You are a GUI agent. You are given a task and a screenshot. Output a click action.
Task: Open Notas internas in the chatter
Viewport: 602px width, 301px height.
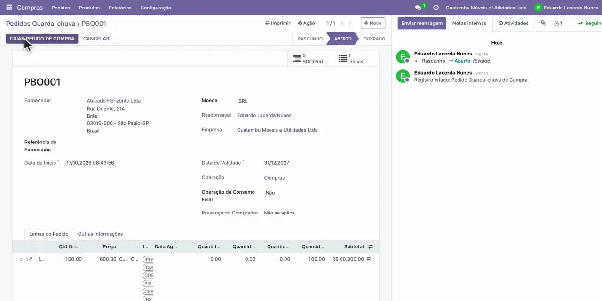pyautogui.click(x=469, y=23)
